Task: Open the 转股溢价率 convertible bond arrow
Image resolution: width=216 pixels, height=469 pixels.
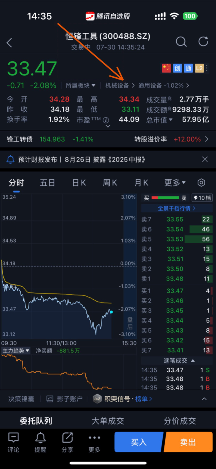Action: [207, 139]
